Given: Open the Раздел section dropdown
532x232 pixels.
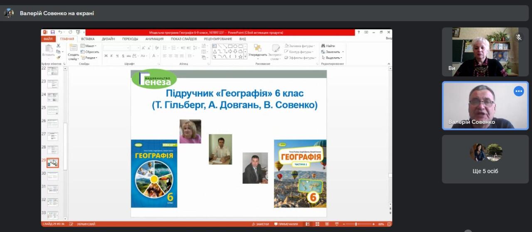Looking at the screenshot, I should click(x=89, y=58).
